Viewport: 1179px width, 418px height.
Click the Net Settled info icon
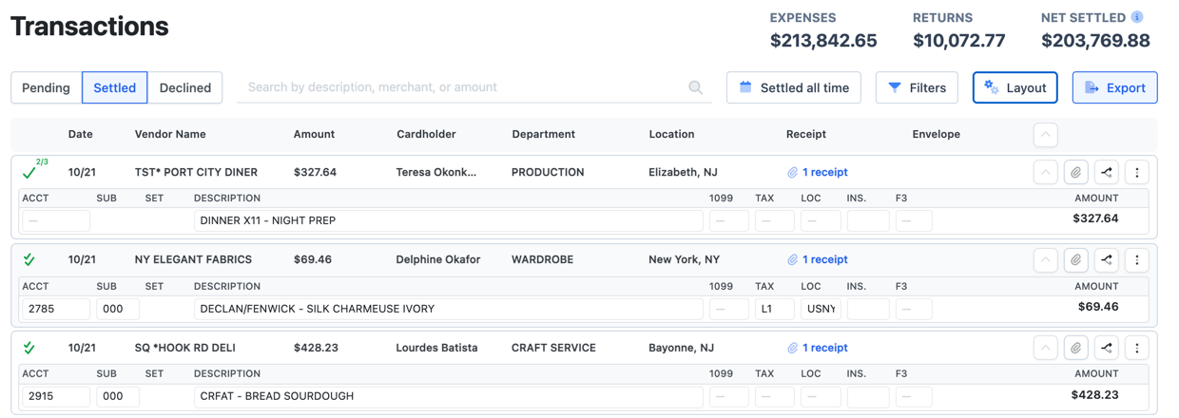pos(1137,17)
